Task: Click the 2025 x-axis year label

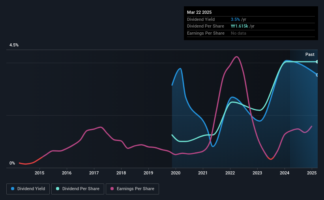Action: [312, 173]
